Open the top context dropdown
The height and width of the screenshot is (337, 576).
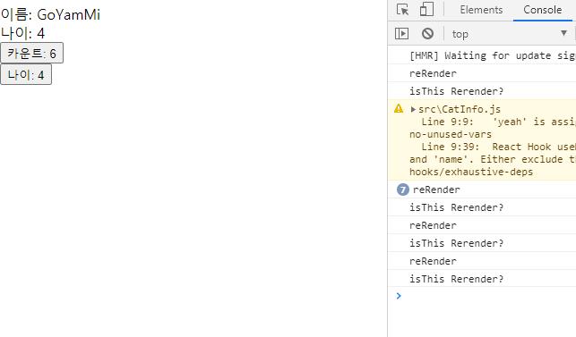(x=509, y=34)
